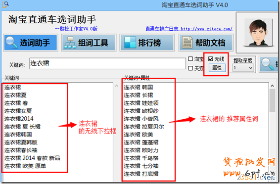This screenshot has height=184, width=280.
Task: Uncheck the 无线 checkbox
Action: coord(211,59)
